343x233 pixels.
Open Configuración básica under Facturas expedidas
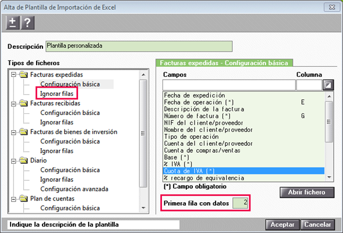[70, 84]
